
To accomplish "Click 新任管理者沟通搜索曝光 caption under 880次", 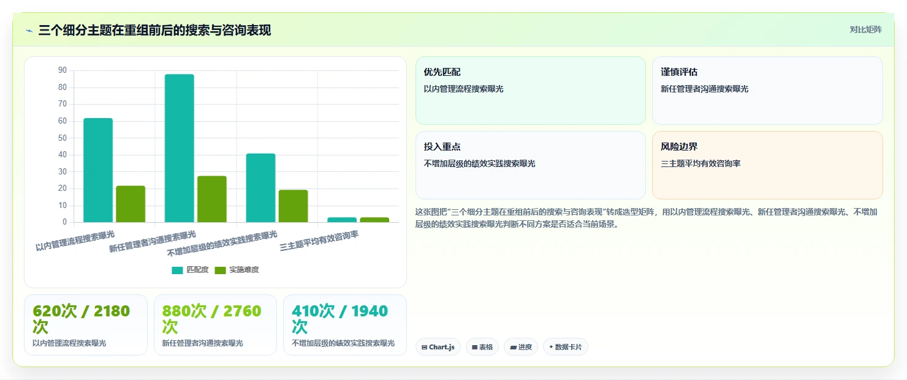I will (x=202, y=343).
